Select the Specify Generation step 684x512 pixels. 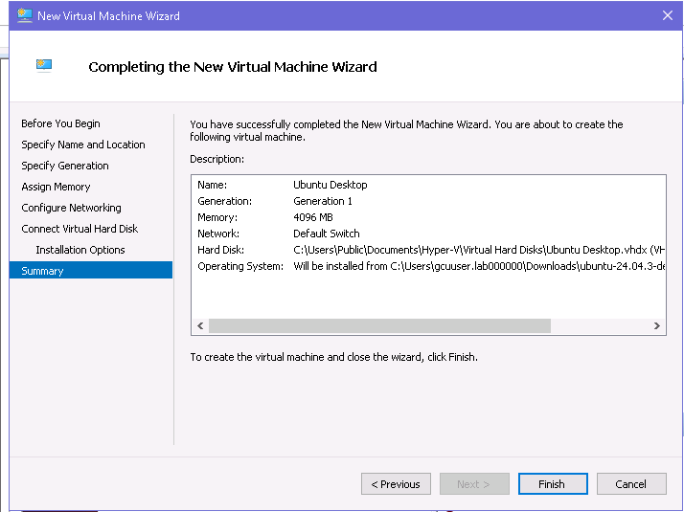click(65, 166)
